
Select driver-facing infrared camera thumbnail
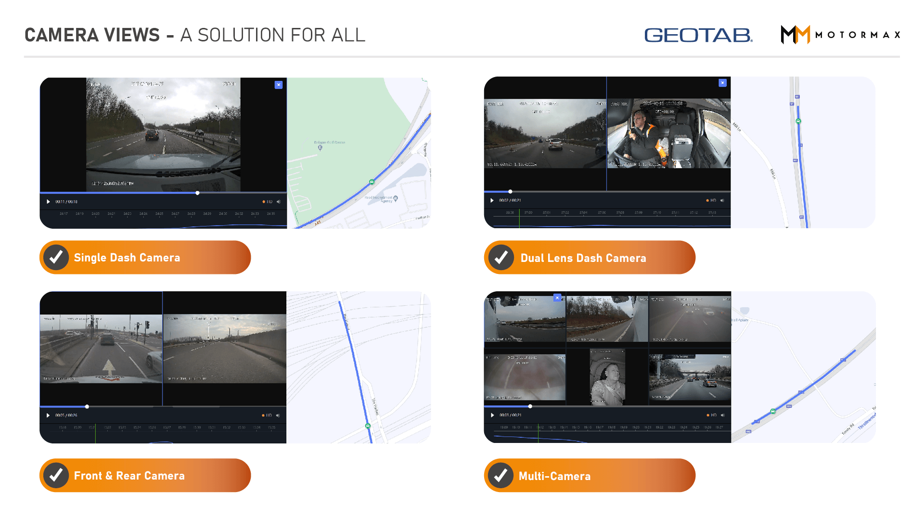pyautogui.click(x=607, y=377)
